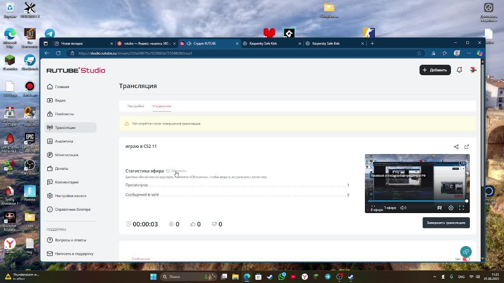
Task: Open File Explorer from taskbar
Action: coord(235,277)
